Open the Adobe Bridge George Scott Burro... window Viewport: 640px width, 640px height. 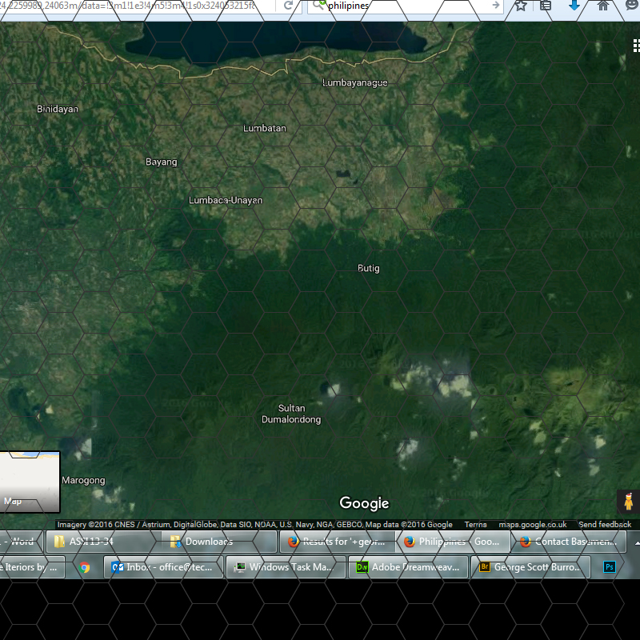[x=530, y=567]
